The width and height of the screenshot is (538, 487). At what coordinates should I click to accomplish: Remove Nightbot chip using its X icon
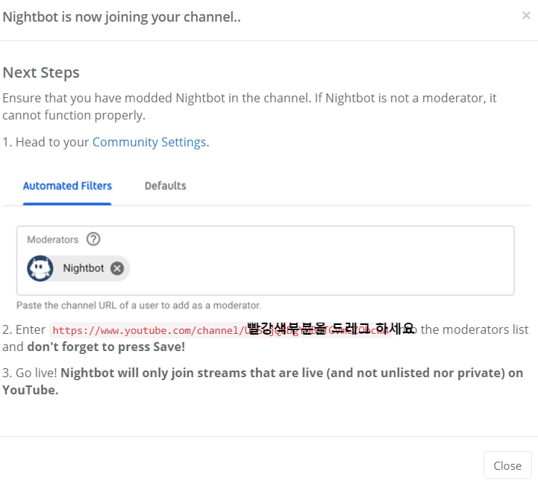click(x=117, y=268)
